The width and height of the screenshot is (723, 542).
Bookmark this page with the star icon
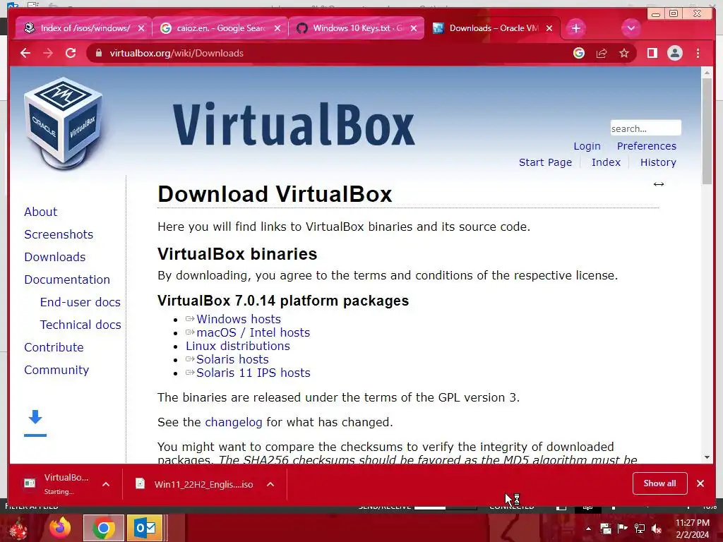click(x=624, y=53)
